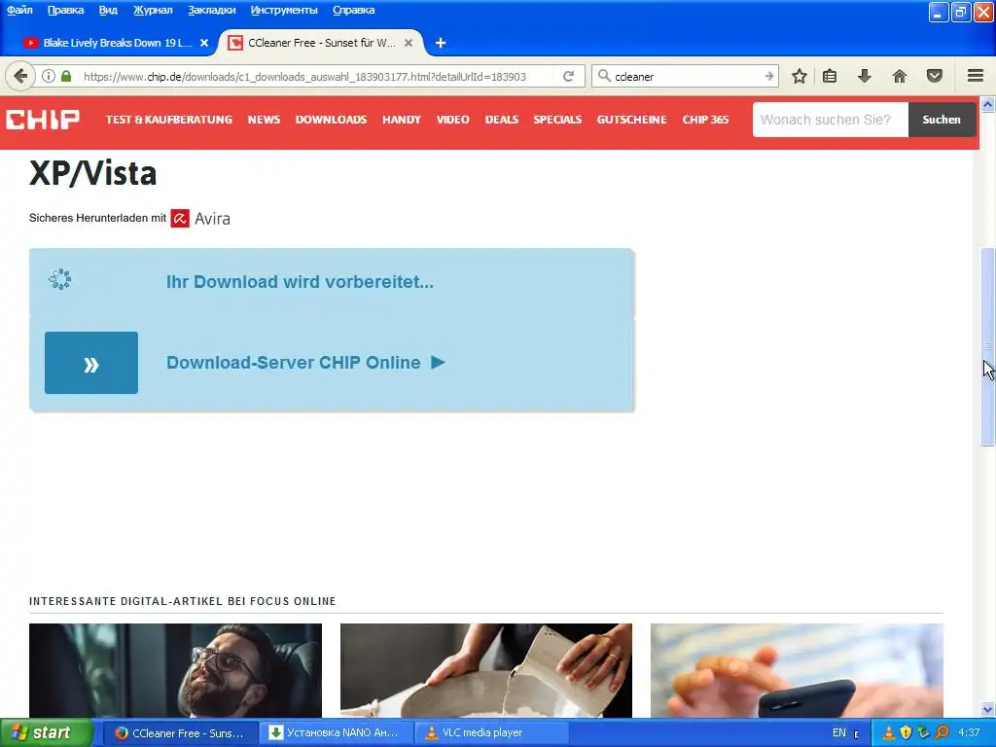Go to CHIP News
The height and width of the screenshot is (747, 996).
tap(264, 120)
